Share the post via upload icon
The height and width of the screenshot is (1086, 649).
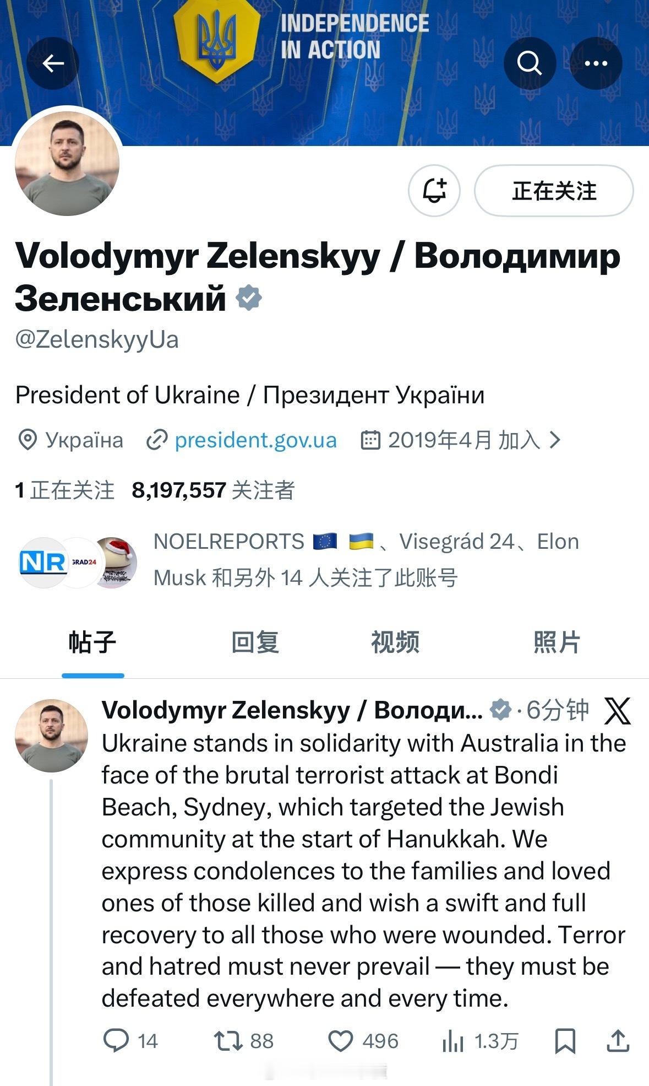(618, 1041)
